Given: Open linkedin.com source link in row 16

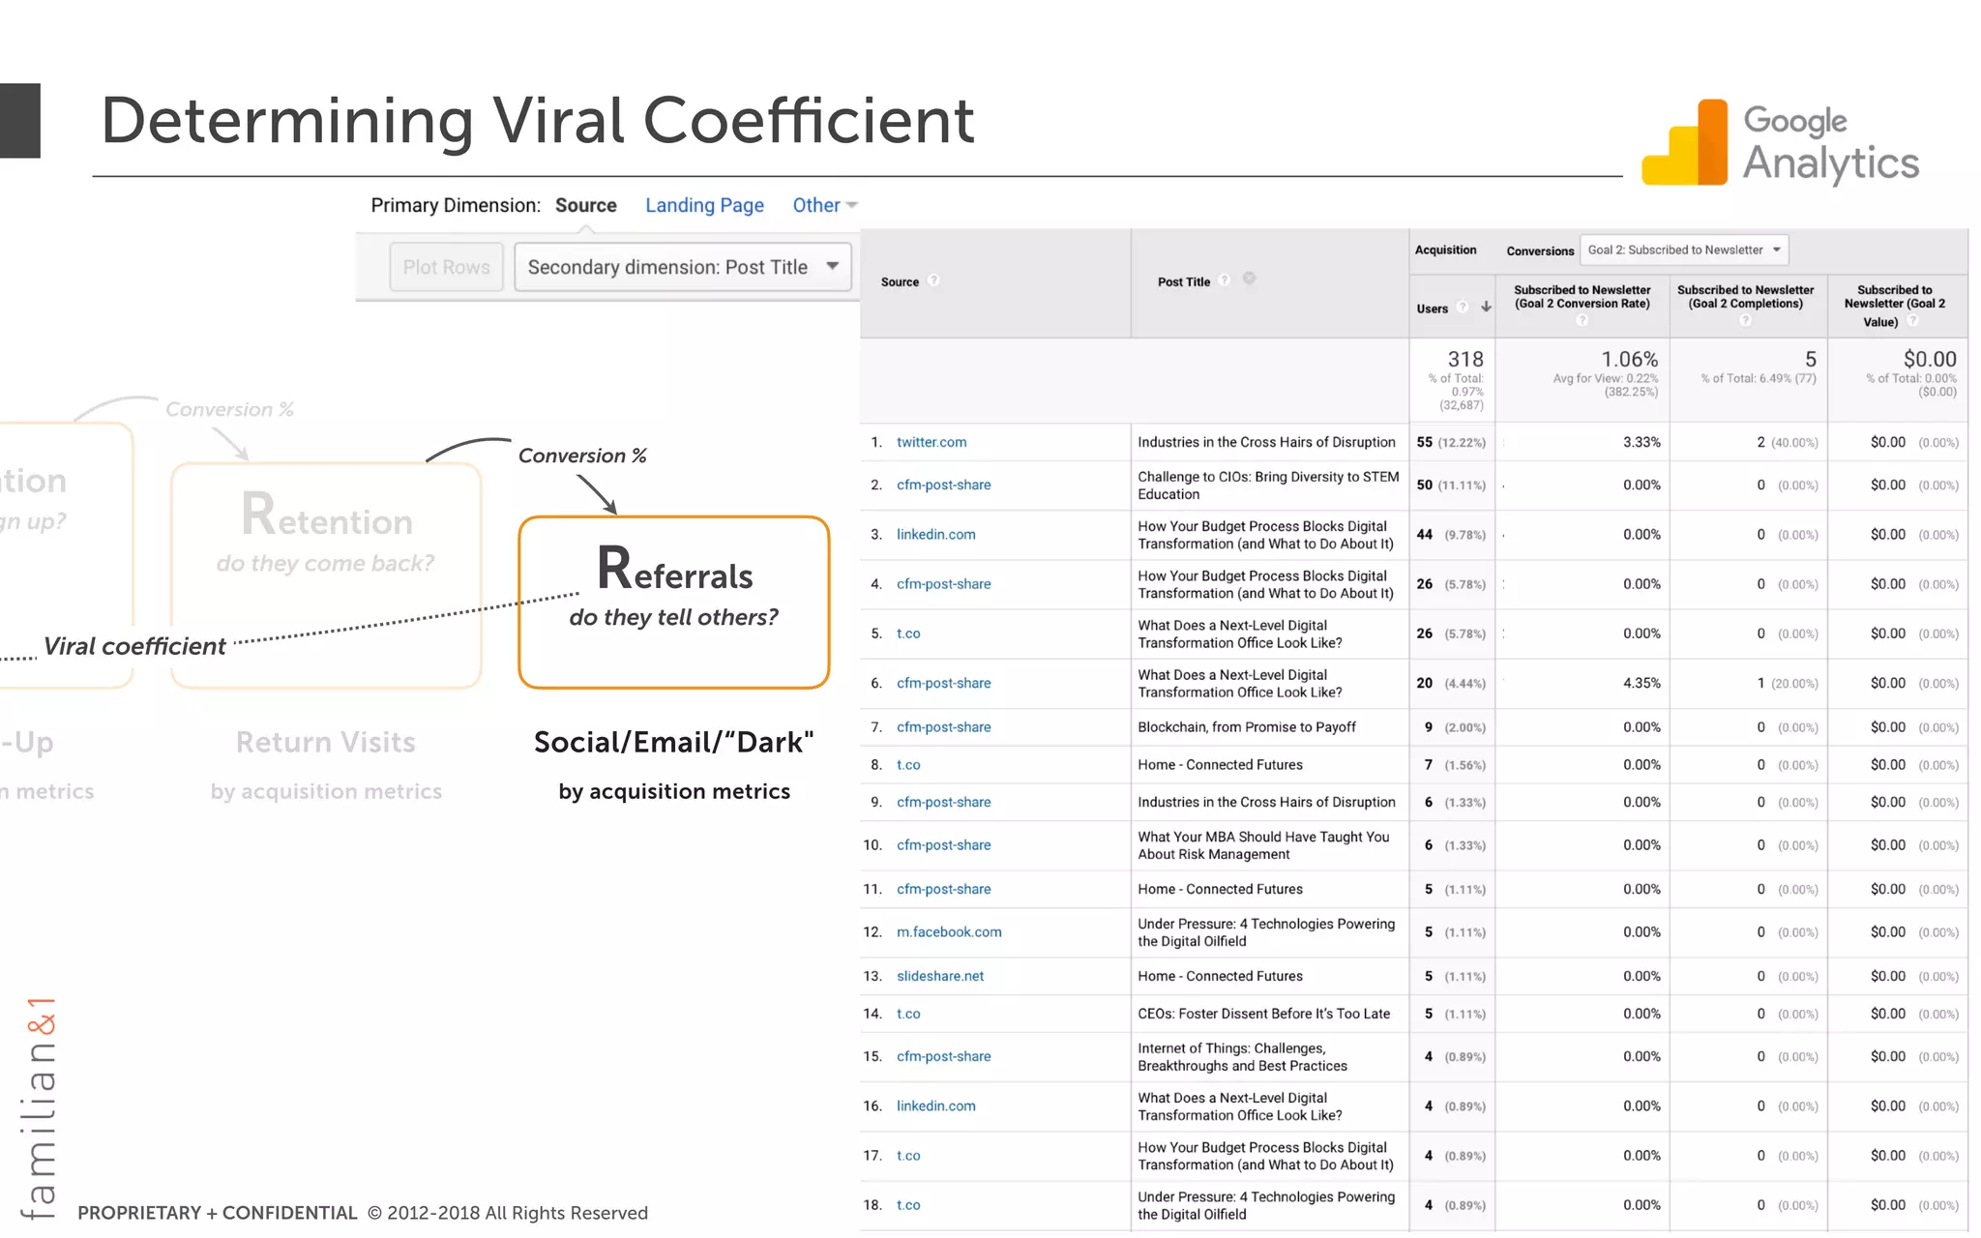Looking at the screenshot, I should click(x=935, y=1105).
